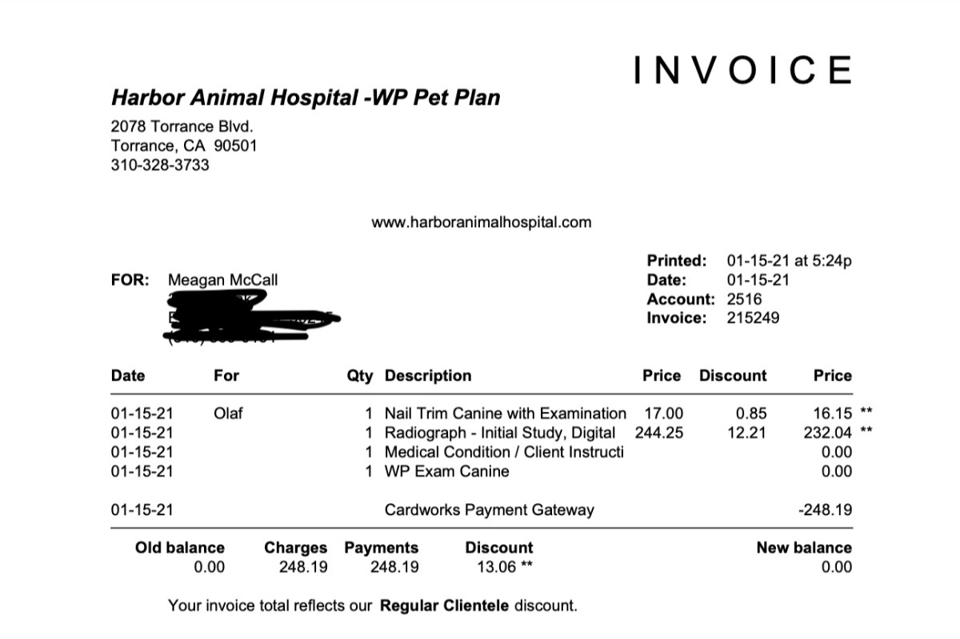Click the INVOICE heading
Screen dimensions: 960x639
point(743,71)
